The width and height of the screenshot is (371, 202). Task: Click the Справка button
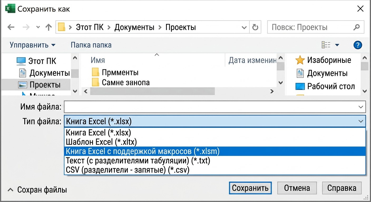[x=342, y=188]
